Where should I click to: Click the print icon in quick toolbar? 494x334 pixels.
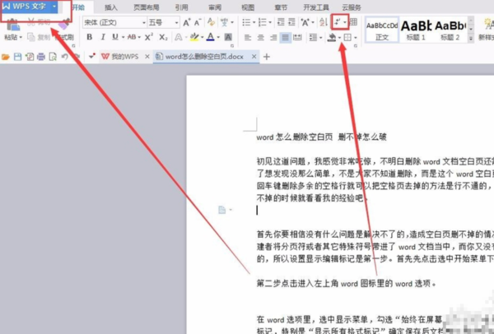point(41,57)
